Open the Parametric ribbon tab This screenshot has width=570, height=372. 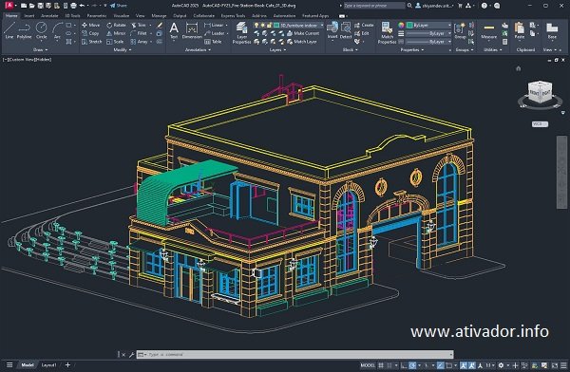point(97,15)
